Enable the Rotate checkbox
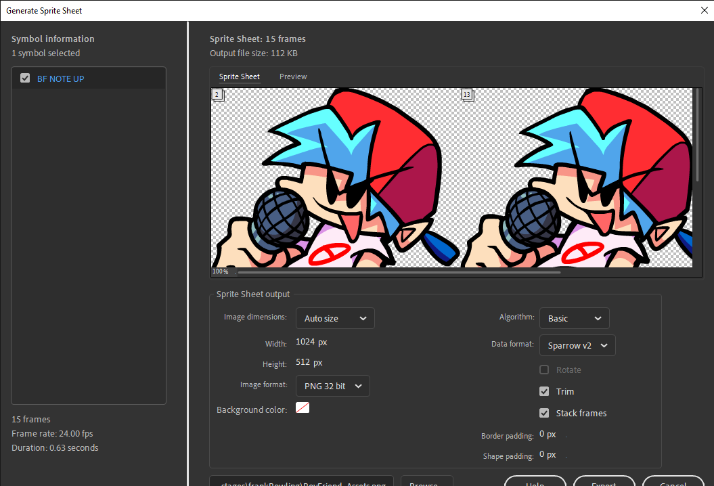 click(x=544, y=370)
